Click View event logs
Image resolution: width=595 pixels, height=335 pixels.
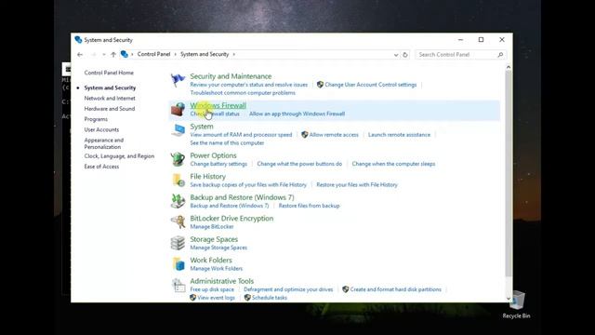(216, 298)
